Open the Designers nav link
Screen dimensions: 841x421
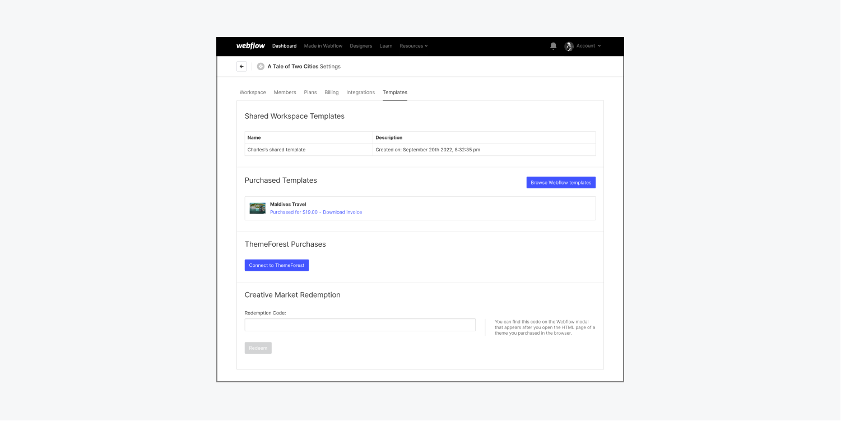click(x=361, y=46)
